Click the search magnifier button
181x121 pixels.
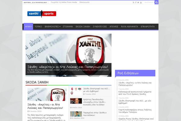pyautogui.click(x=156, y=2)
